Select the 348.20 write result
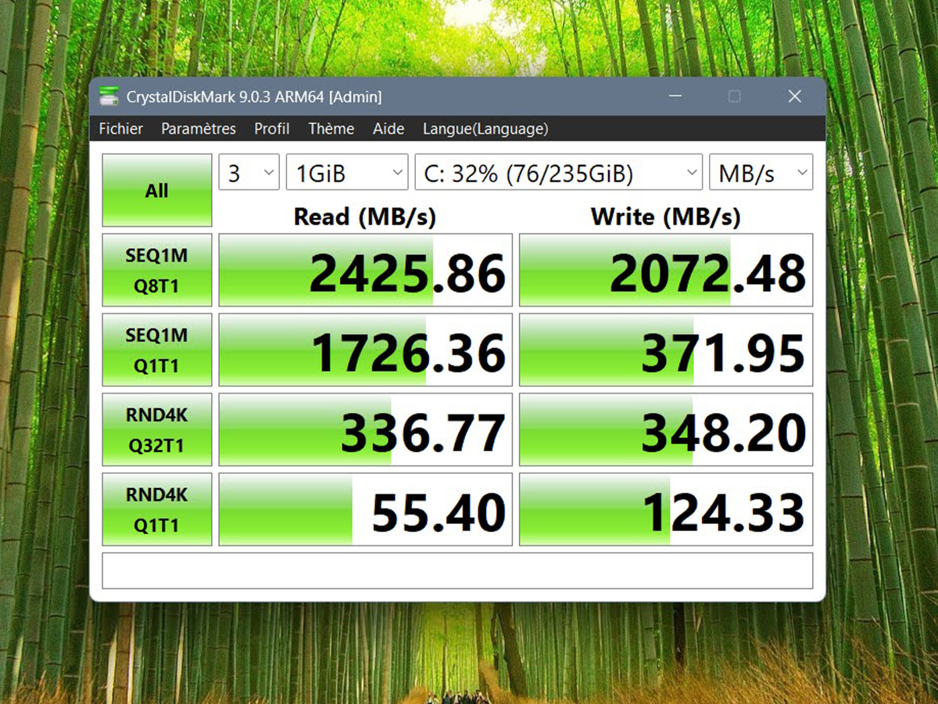This screenshot has width=938, height=704. coord(666,429)
